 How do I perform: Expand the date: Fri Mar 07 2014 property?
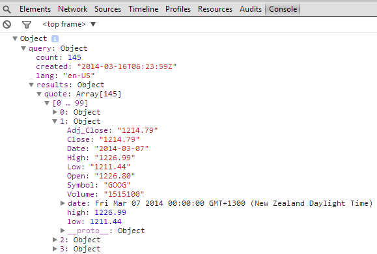tap(63, 203)
